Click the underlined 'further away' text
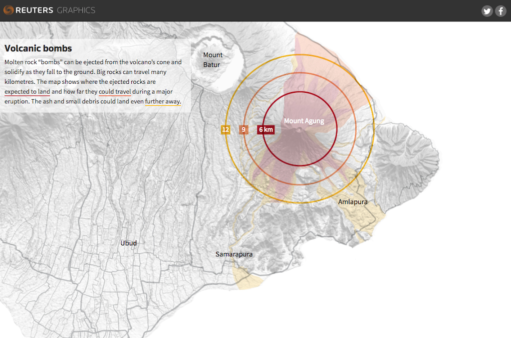The width and height of the screenshot is (511, 338). point(163,101)
